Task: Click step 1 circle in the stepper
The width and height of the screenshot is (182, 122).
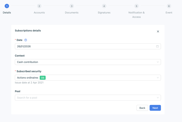Action: (x=7, y=6)
